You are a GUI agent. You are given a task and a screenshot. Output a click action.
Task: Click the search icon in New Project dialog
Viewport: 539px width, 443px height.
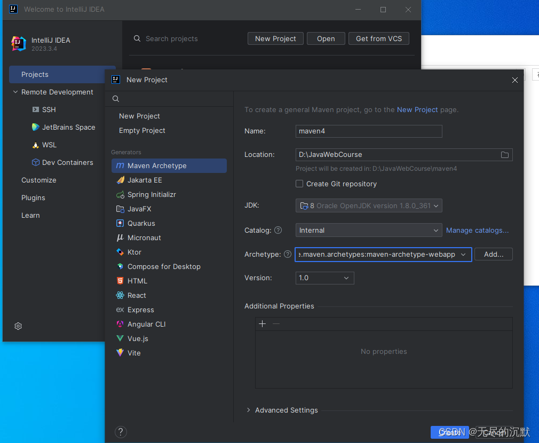click(116, 99)
